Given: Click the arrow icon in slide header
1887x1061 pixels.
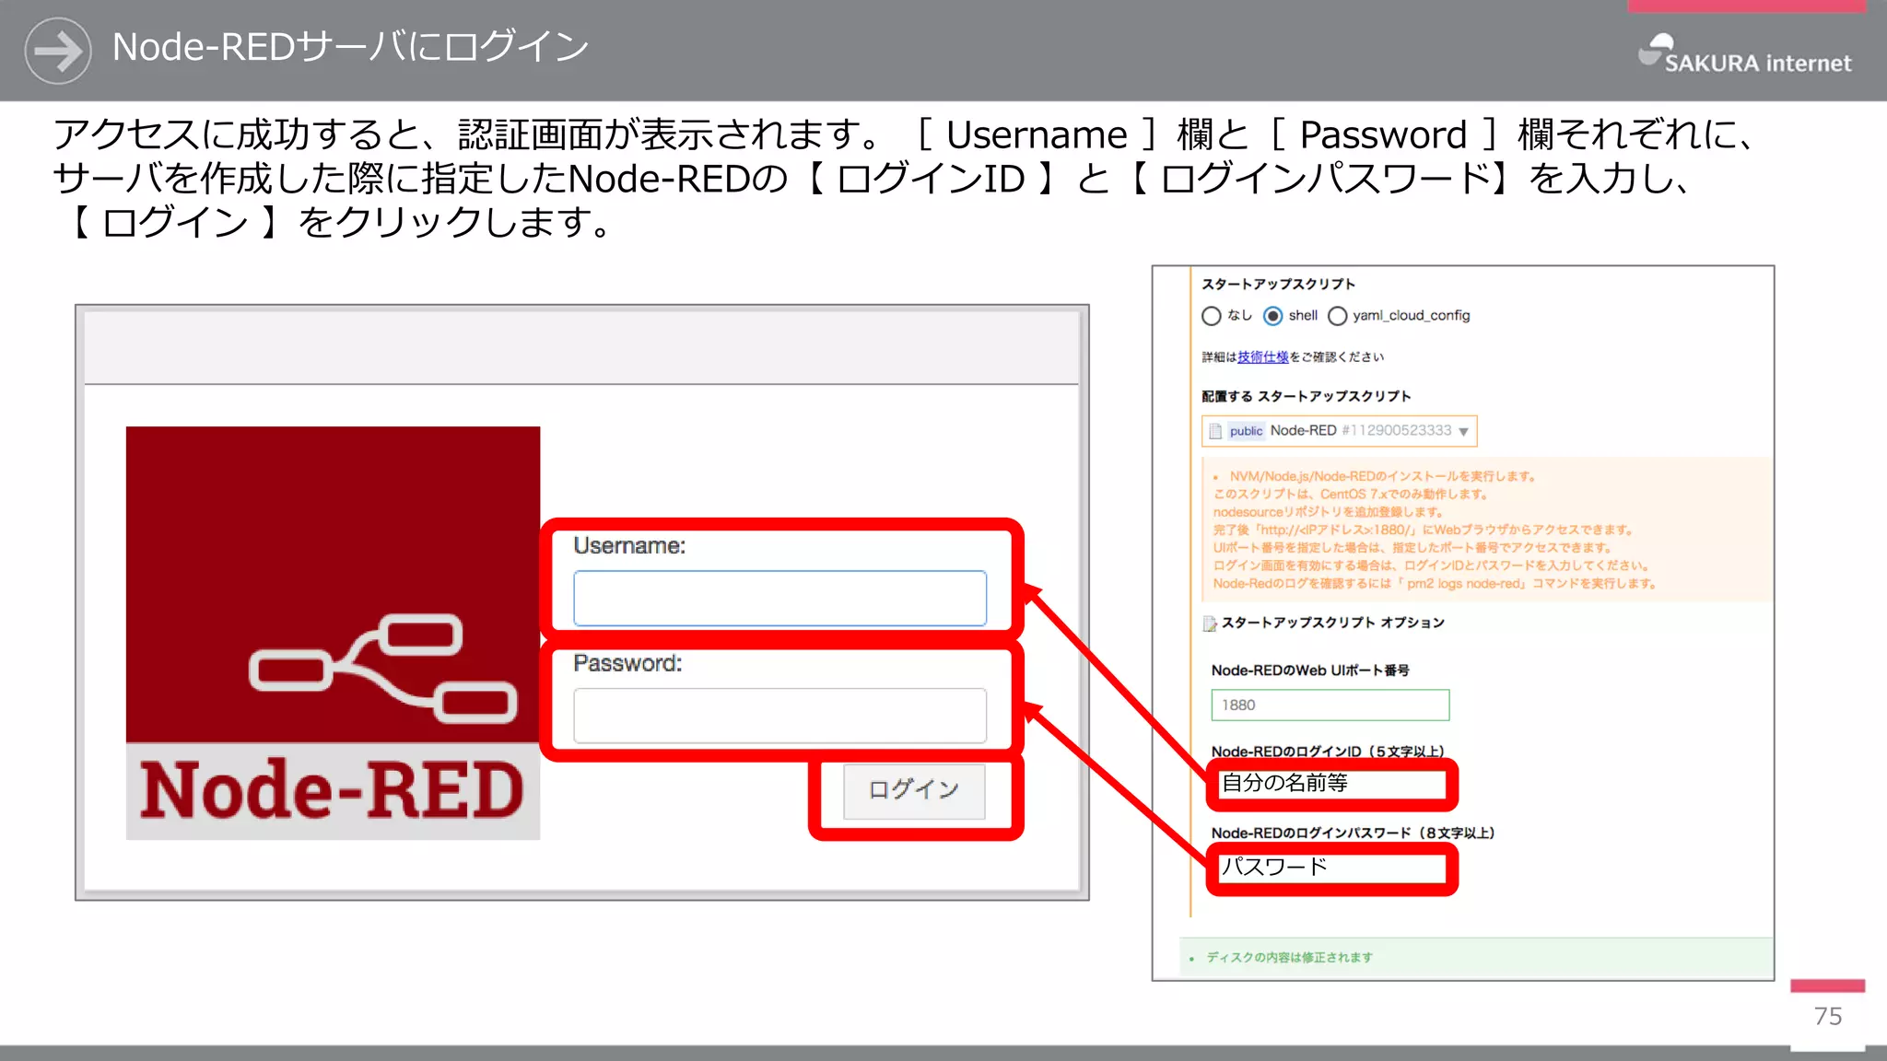Looking at the screenshot, I should [58, 51].
